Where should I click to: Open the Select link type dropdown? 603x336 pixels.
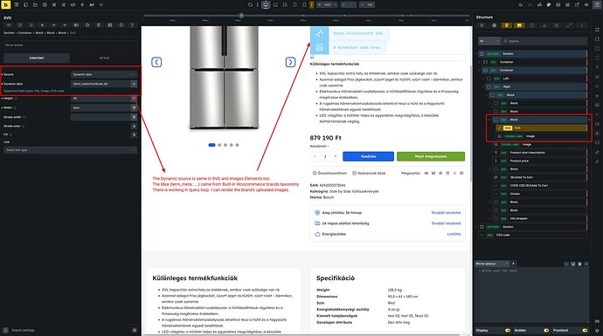tap(71, 150)
